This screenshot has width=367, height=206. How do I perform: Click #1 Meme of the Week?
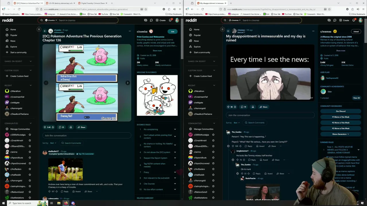tap(341, 117)
